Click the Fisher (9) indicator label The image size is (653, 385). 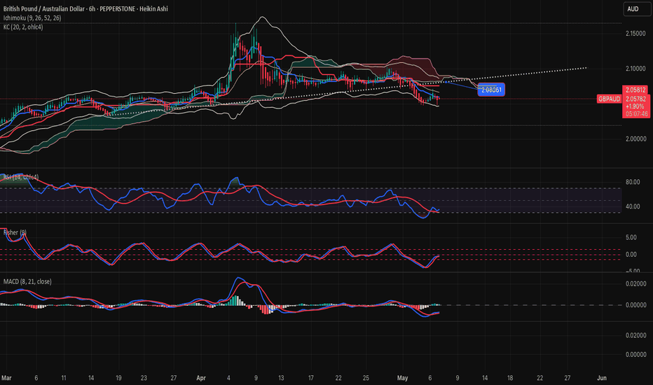click(x=15, y=232)
